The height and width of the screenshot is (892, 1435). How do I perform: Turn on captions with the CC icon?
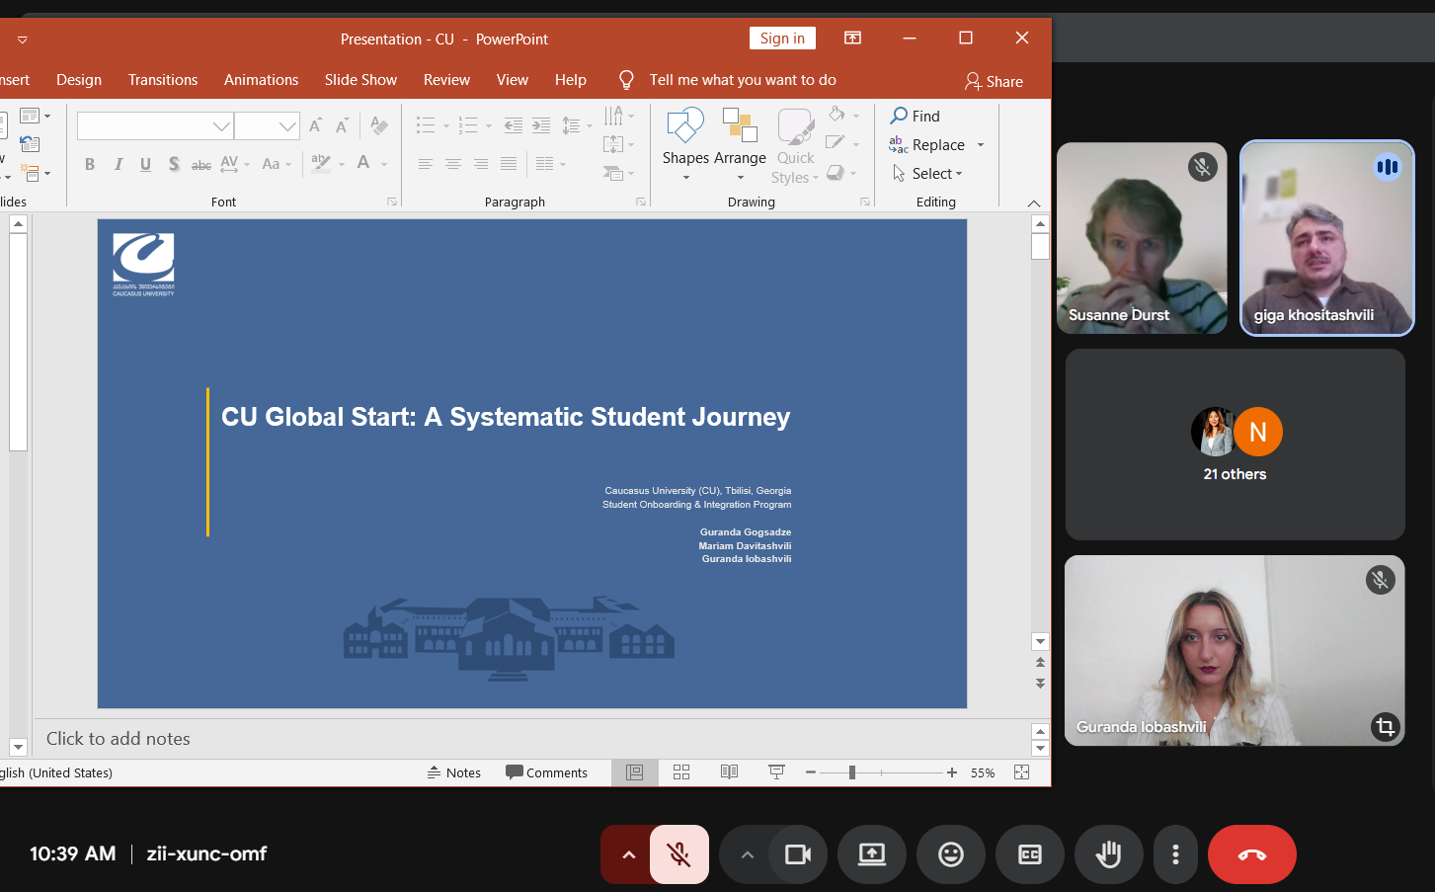point(1029,853)
